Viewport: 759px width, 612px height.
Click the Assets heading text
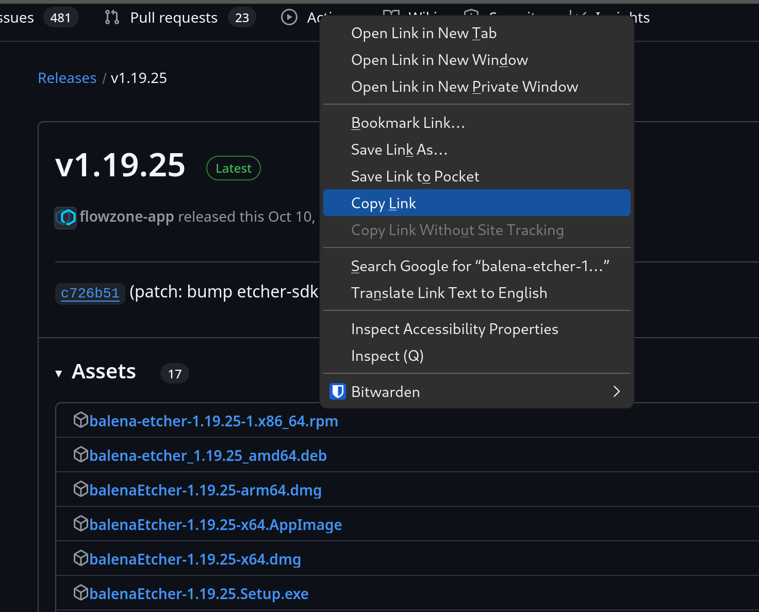tap(104, 371)
